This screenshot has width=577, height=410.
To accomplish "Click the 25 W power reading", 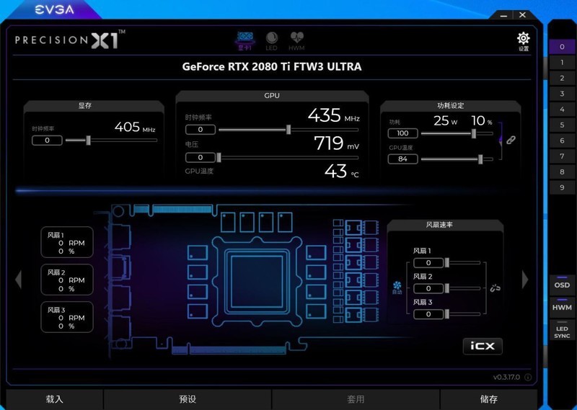I will [x=445, y=121].
